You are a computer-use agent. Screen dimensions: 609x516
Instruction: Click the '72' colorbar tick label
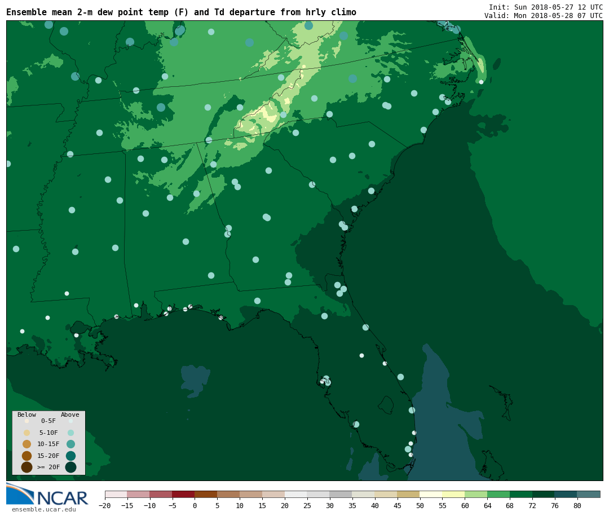click(x=532, y=505)
